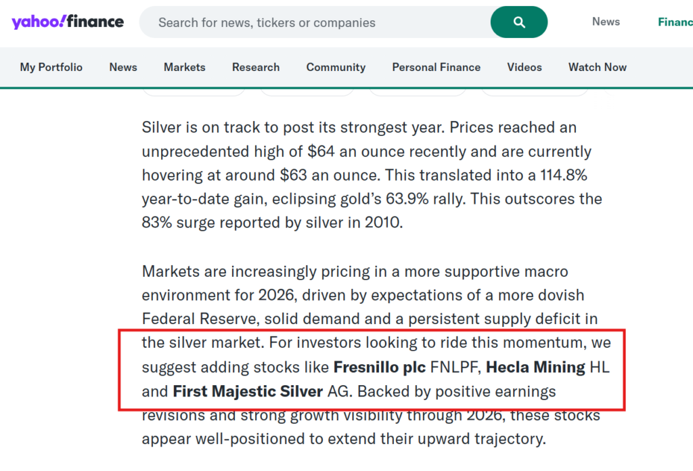Select News tab in the navigation bar
The width and height of the screenshot is (693, 471).
(123, 67)
